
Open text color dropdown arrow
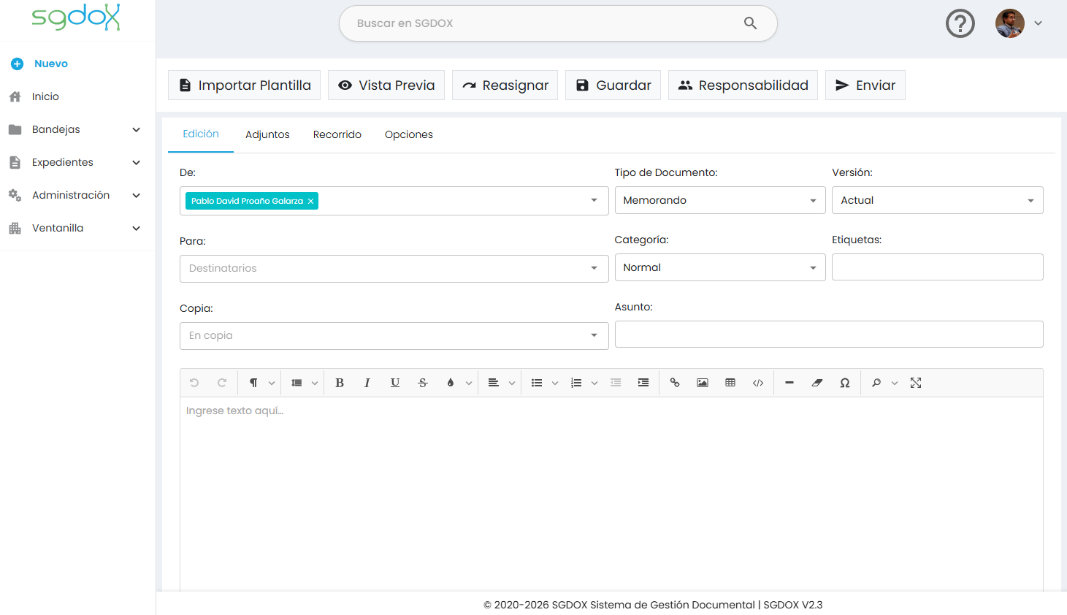pyautogui.click(x=469, y=383)
